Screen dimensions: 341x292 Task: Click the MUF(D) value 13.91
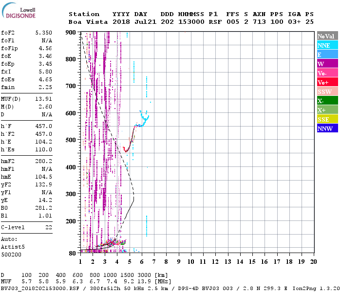coord(43,99)
